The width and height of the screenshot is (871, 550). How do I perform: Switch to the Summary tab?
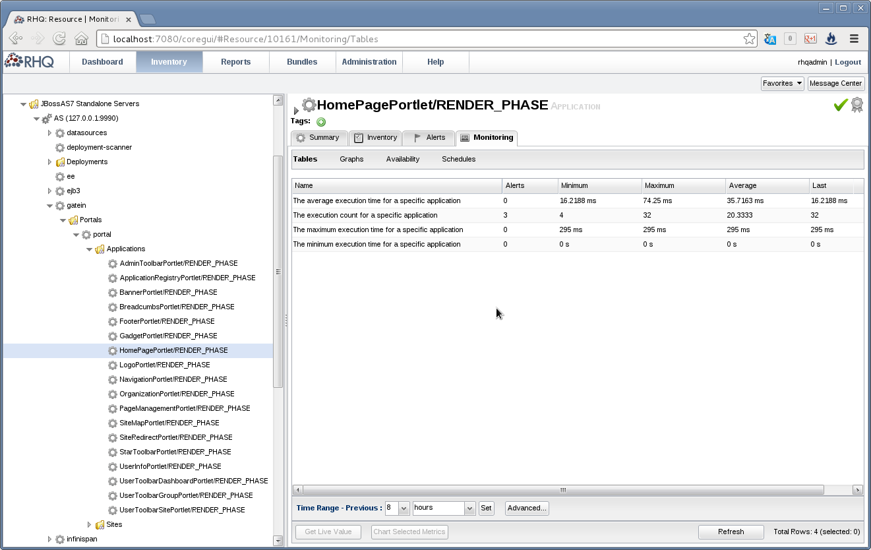tap(319, 138)
